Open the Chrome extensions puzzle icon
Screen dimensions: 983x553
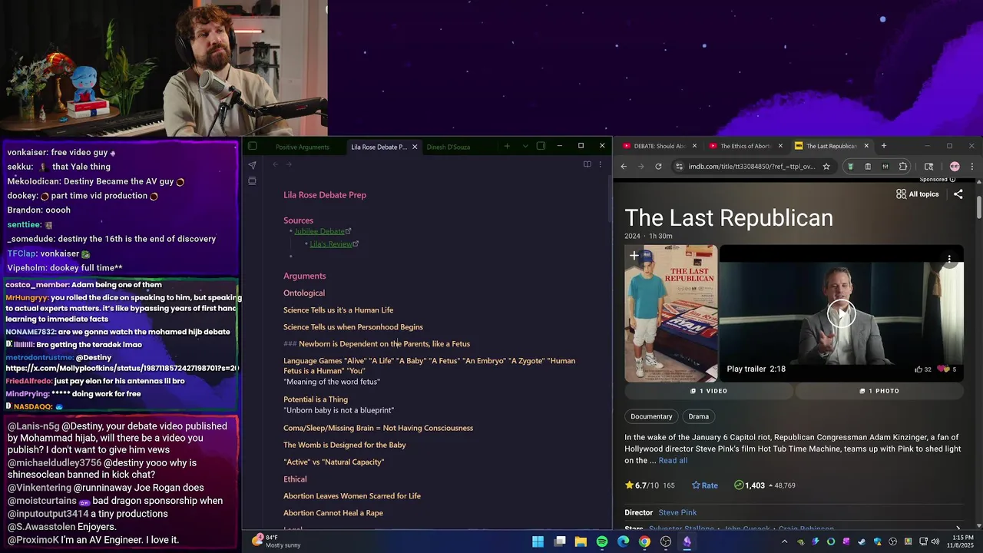903,166
